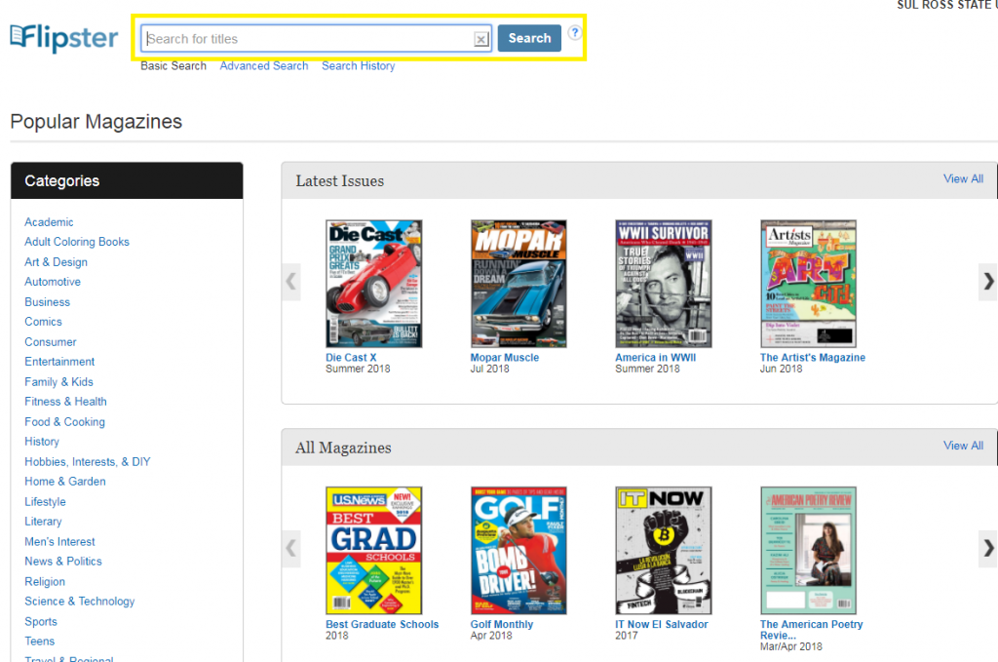Open the Die Cast X cover thumbnail
The image size is (998, 662).
(373, 284)
